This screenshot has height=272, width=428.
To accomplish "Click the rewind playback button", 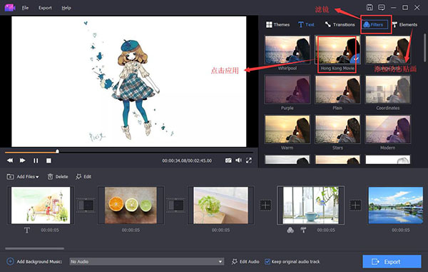I will [10, 161].
